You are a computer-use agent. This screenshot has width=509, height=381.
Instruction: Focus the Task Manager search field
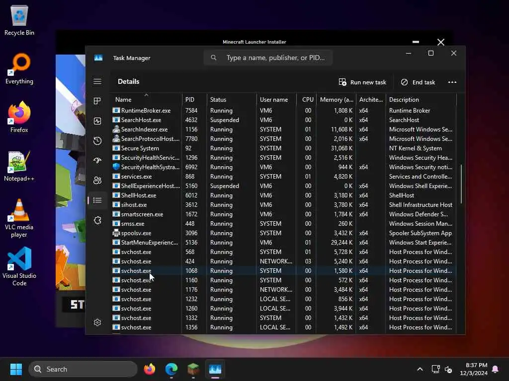coord(268,58)
